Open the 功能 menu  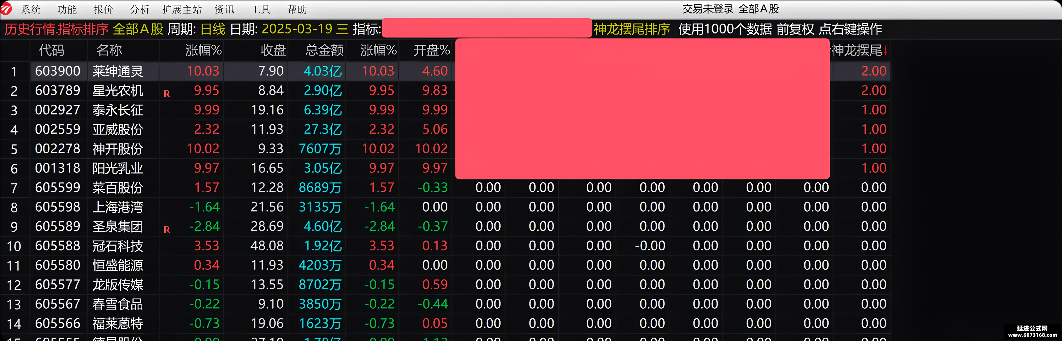[67, 9]
